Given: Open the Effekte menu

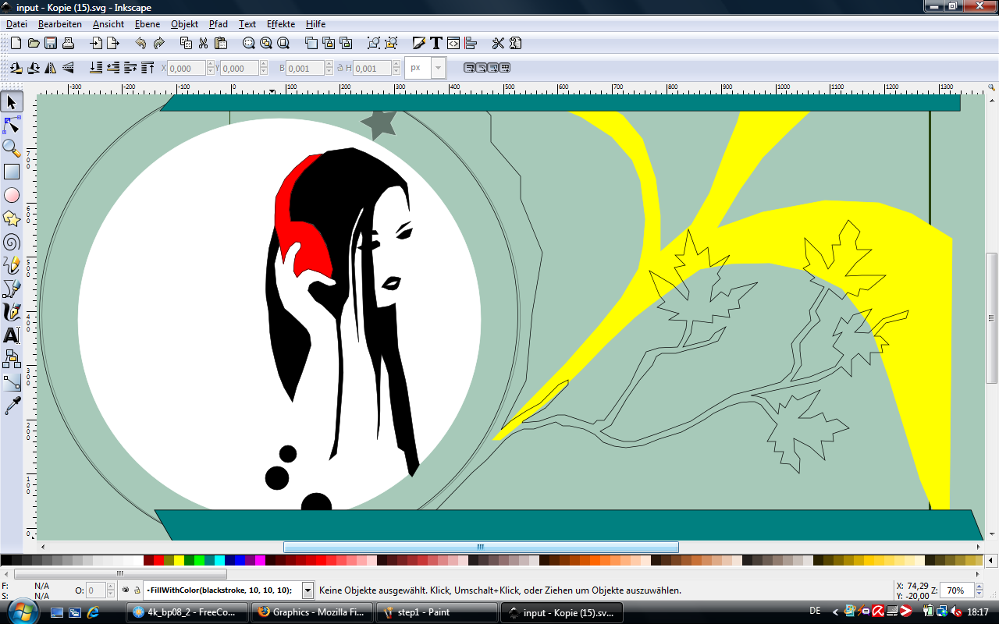Looking at the screenshot, I should 280,24.
